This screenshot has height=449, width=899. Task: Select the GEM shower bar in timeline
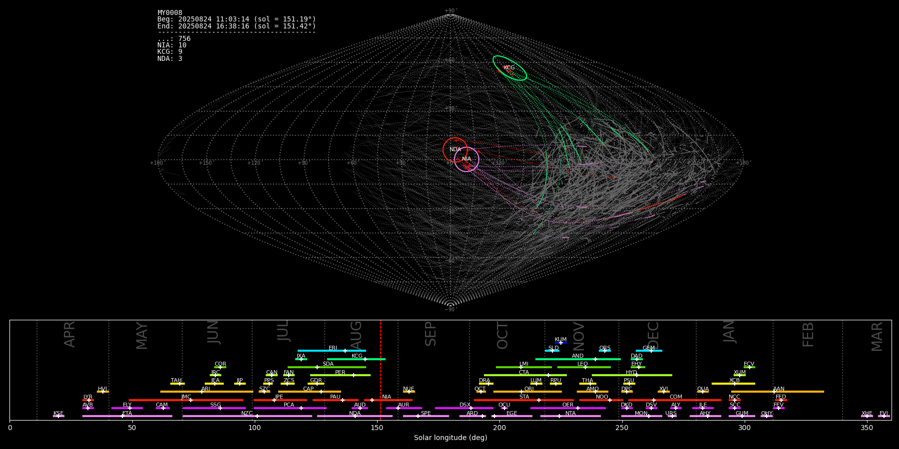[x=649, y=351]
